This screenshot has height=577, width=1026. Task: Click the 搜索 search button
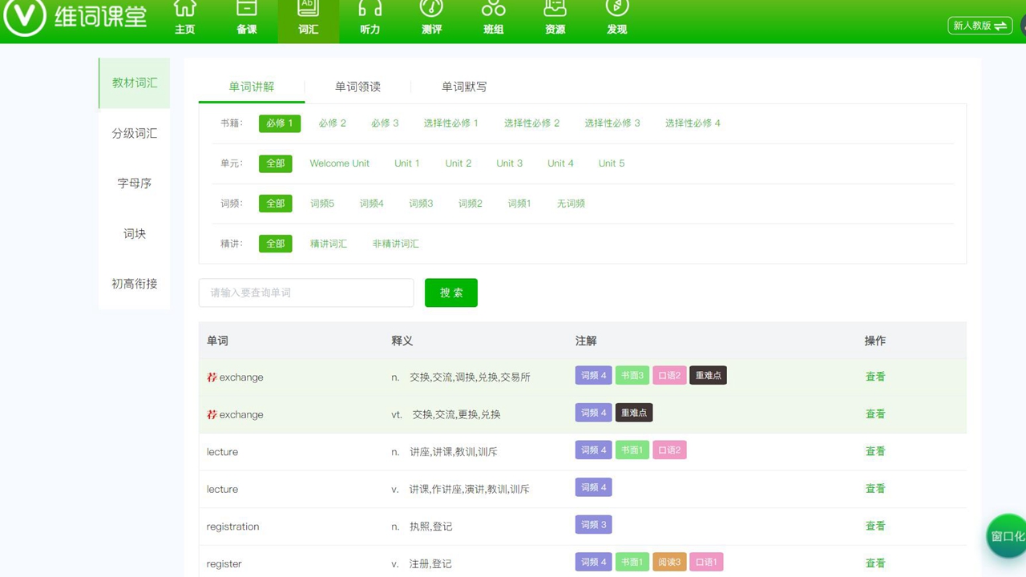pyautogui.click(x=450, y=293)
